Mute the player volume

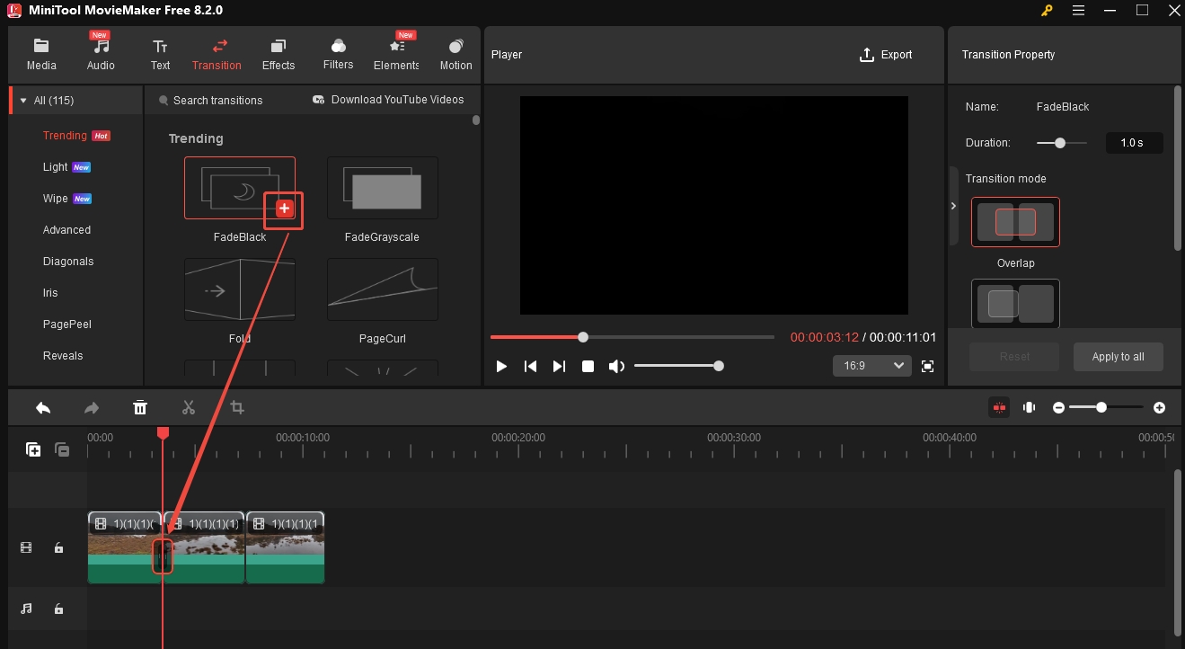(x=616, y=366)
